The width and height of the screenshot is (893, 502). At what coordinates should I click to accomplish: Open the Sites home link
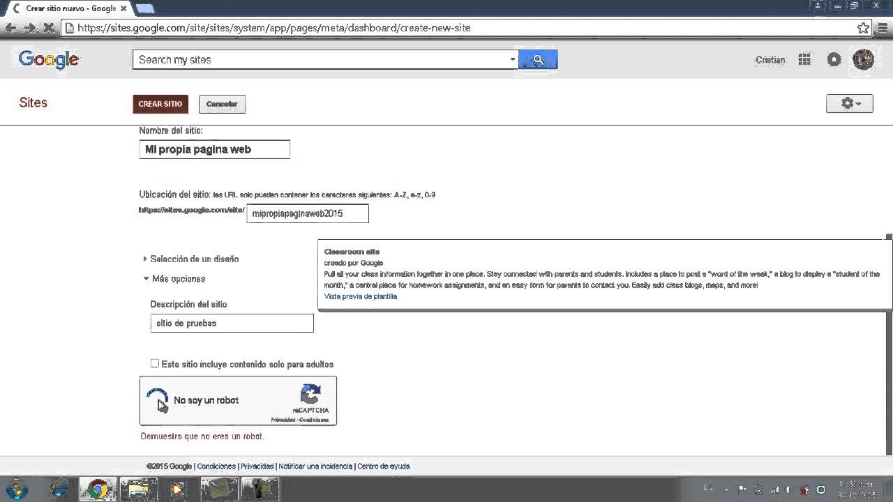tap(33, 102)
